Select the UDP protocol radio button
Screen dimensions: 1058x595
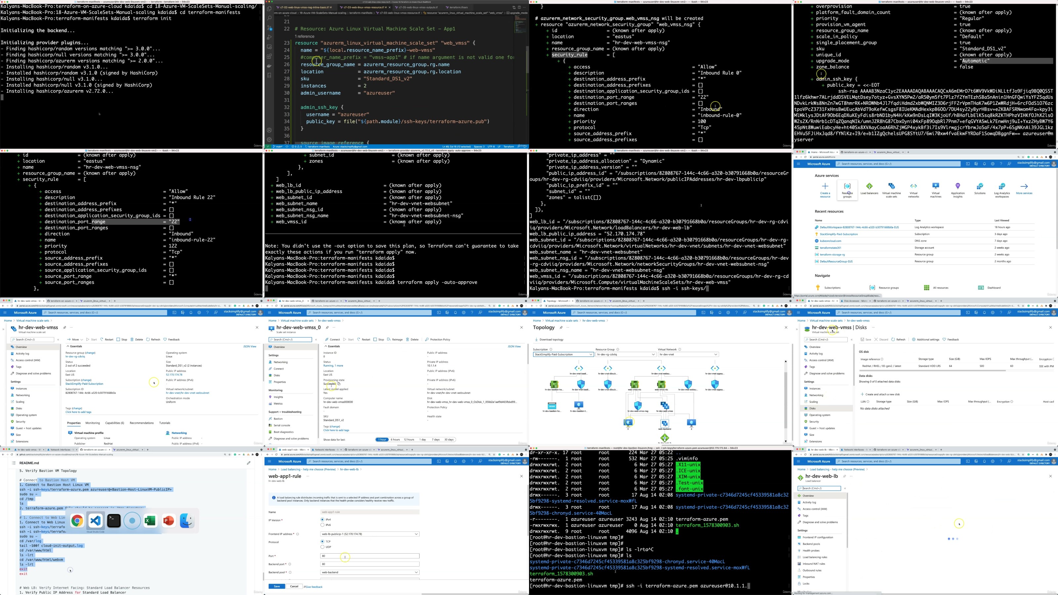click(x=322, y=547)
